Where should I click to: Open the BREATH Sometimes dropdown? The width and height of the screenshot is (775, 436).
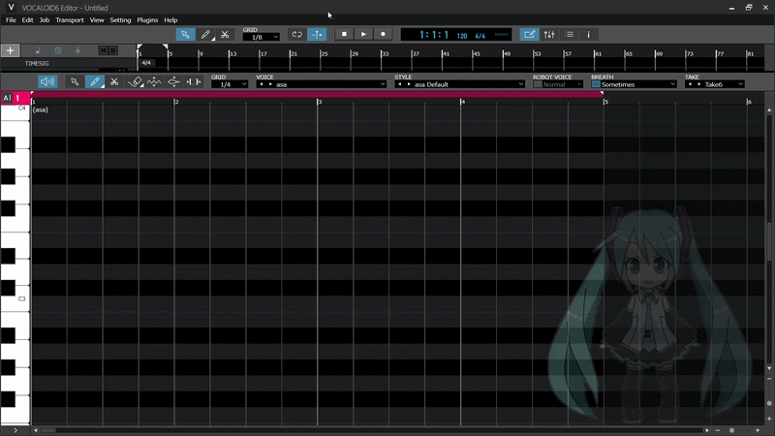click(x=638, y=84)
